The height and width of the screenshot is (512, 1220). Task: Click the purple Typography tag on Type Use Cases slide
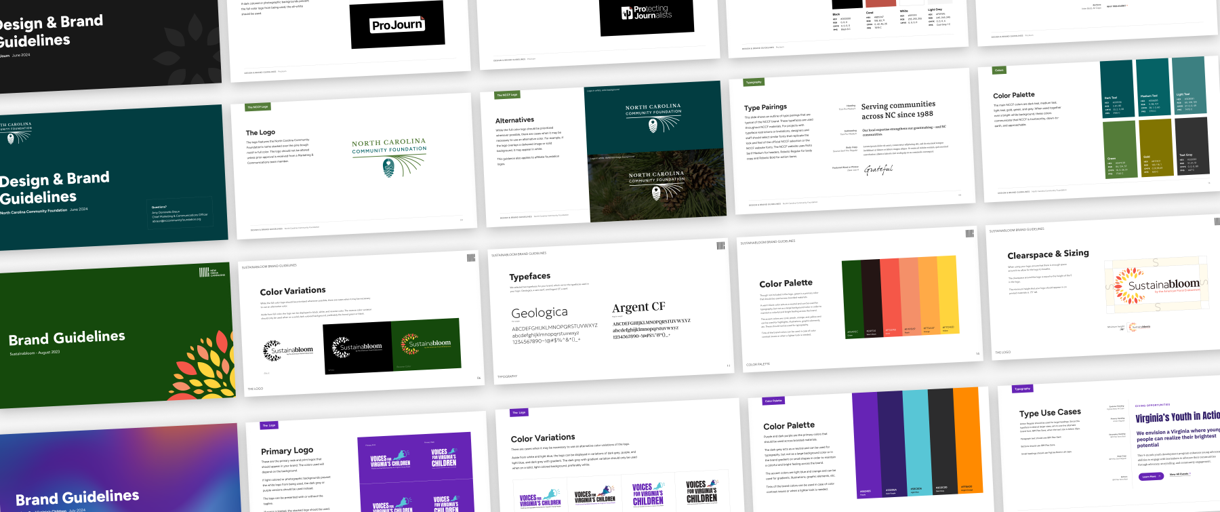pos(1022,389)
